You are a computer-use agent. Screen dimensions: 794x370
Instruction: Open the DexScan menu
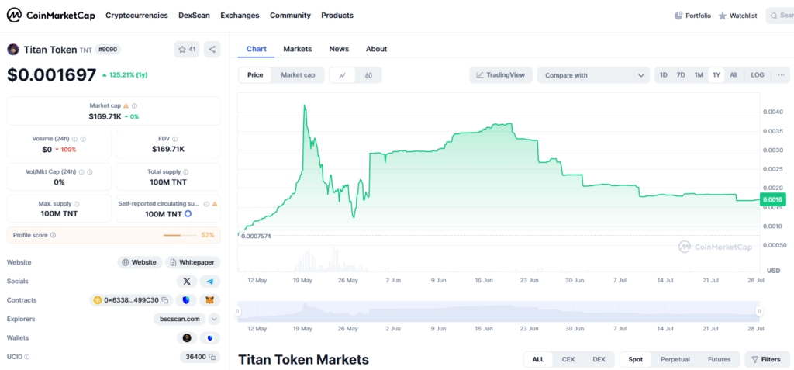coord(194,16)
